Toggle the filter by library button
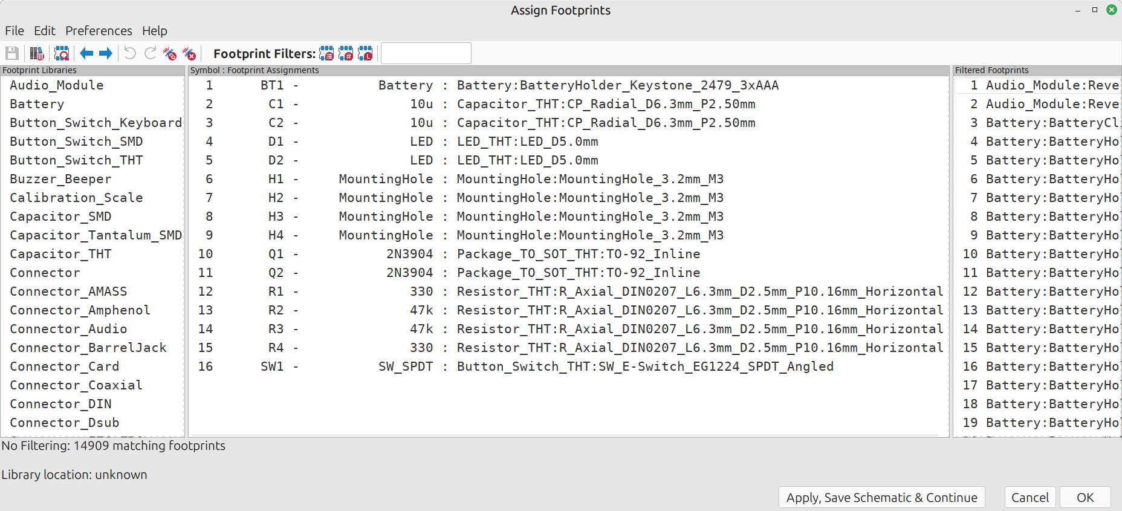Screen dimensions: 1122x511 click(x=365, y=53)
